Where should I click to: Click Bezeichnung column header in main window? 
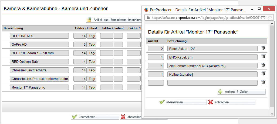pos(13,28)
